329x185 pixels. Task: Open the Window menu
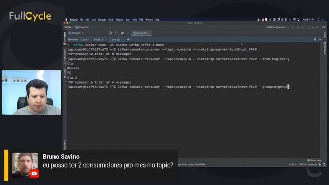[x=149, y=20]
